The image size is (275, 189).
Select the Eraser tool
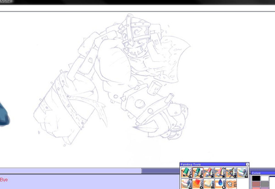pos(242,172)
